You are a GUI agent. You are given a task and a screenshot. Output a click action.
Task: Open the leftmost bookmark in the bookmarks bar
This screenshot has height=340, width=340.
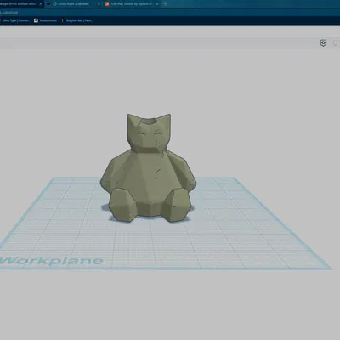pos(14,20)
